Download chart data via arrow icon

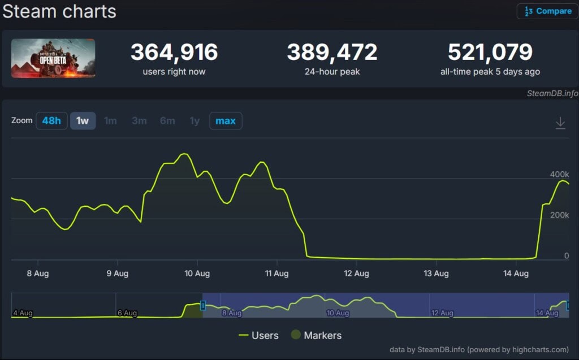(x=560, y=123)
